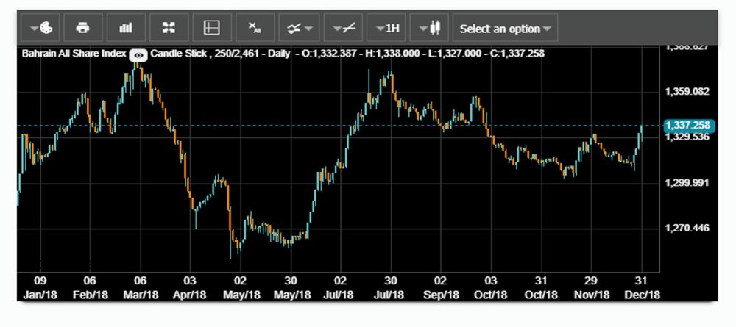The image size is (736, 327).
Task: Open the 1H interval dropdown
Action: point(386,28)
